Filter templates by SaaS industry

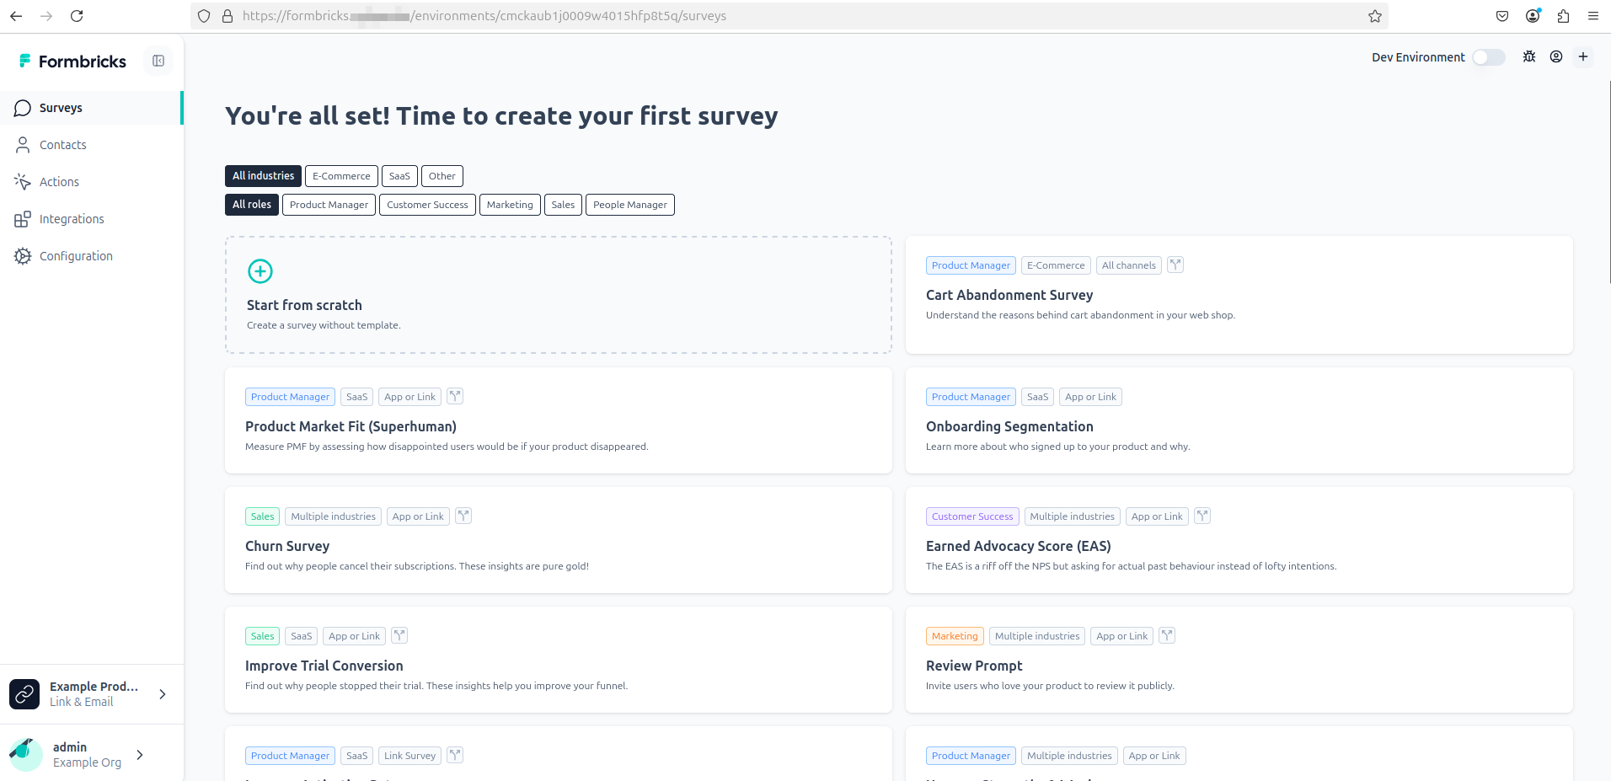tap(399, 176)
